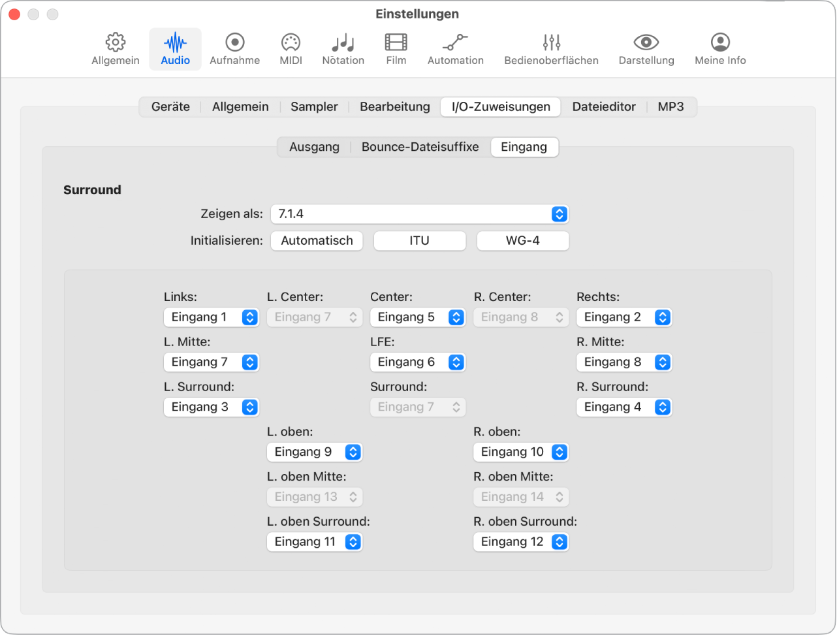Open MIDI settings pane
Screen dimensions: 837x636
click(x=291, y=50)
